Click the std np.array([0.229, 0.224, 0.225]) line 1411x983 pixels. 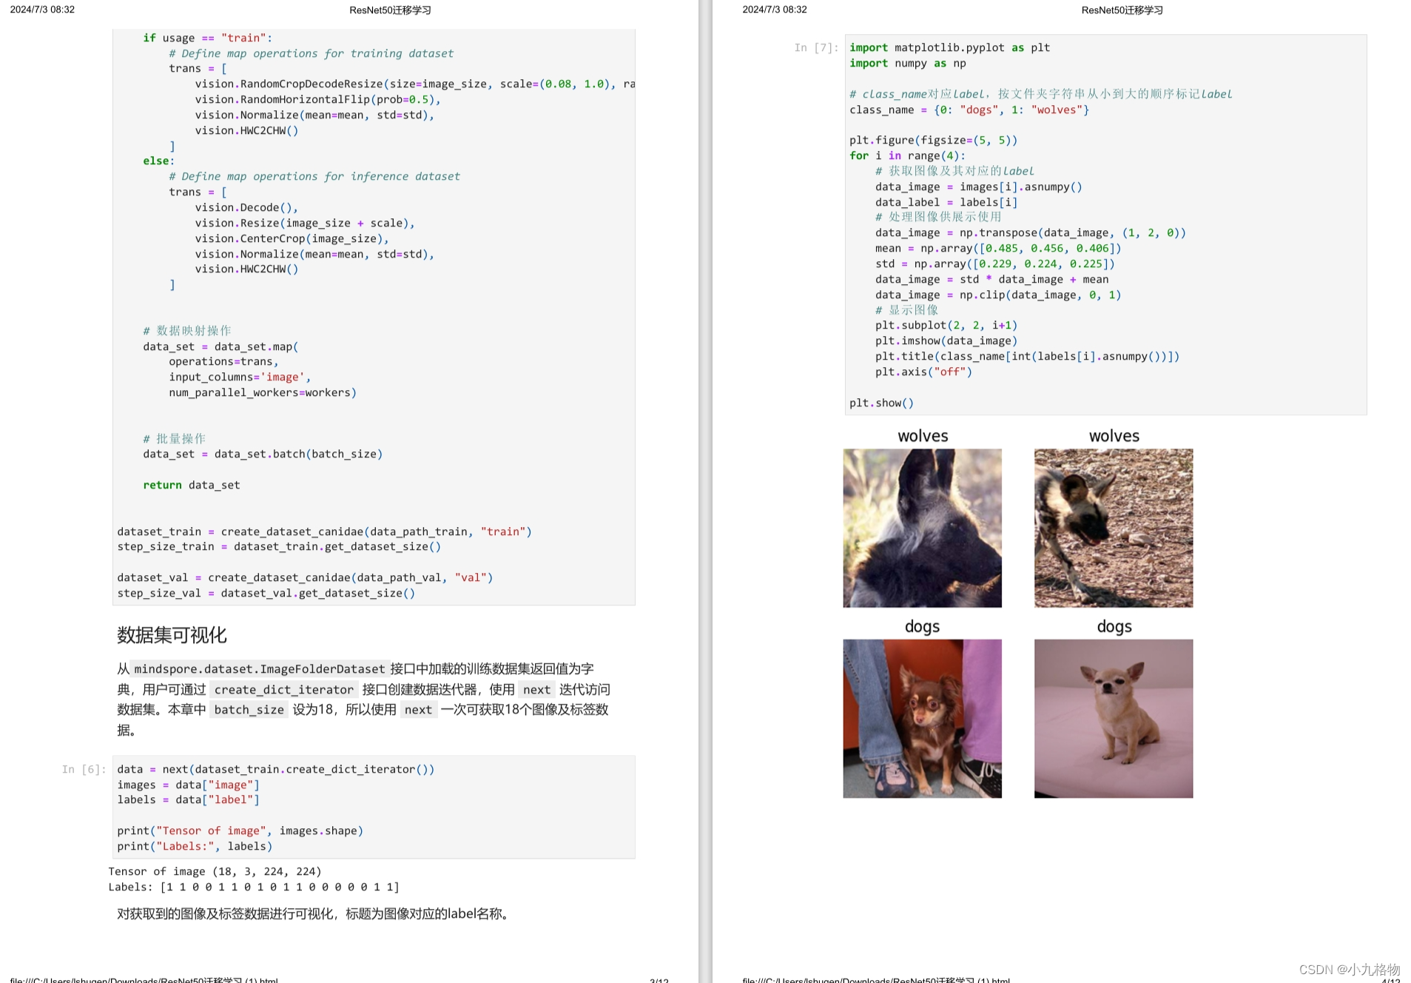tap(995, 264)
